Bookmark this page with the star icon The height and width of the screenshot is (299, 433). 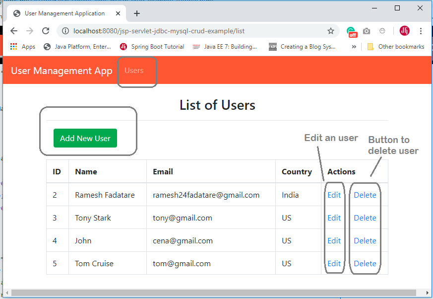click(331, 31)
